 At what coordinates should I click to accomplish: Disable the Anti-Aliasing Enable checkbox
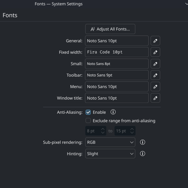coord(88,112)
